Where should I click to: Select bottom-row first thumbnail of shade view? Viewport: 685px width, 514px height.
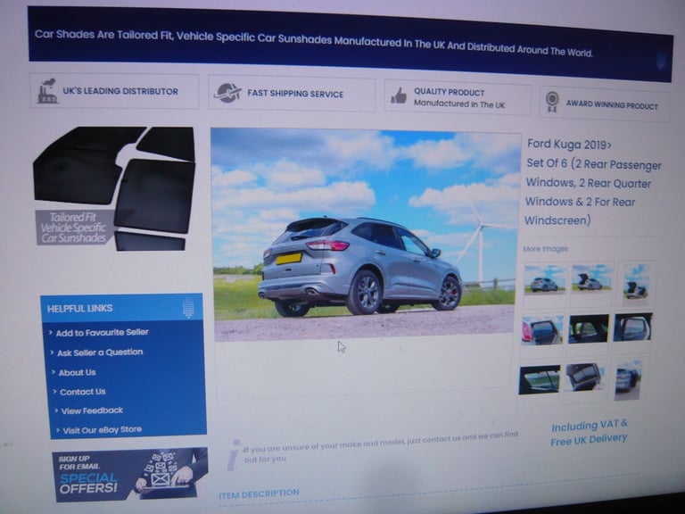coord(540,380)
